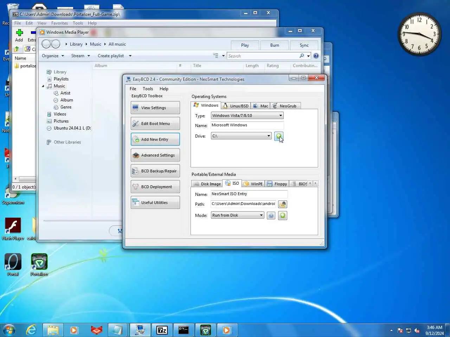Open Edit Boot Menu in EasyBCD
Image resolution: width=450 pixels, height=337 pixels.
pyautogui.click(x=155, y=124)
